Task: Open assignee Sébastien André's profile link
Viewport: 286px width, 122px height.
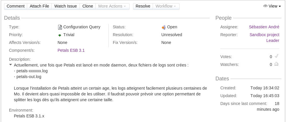Action: (x=264, y=27)
